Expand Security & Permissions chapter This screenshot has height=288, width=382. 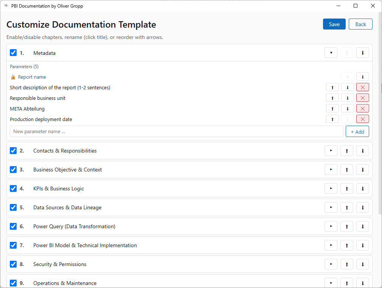tap(331, 264)
